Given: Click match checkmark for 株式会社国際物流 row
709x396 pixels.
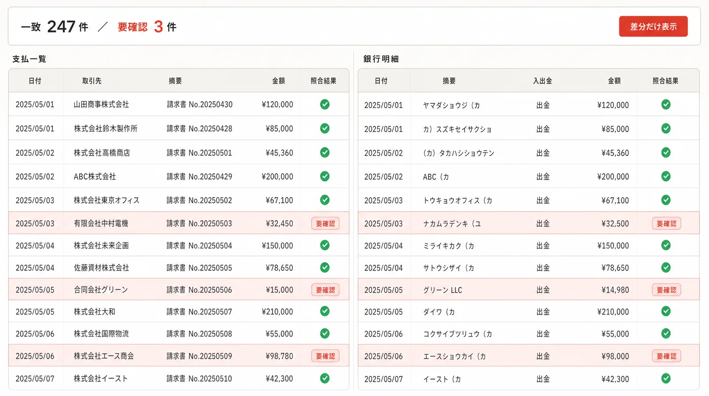Looking at the screenshot, I should (325, 333).
